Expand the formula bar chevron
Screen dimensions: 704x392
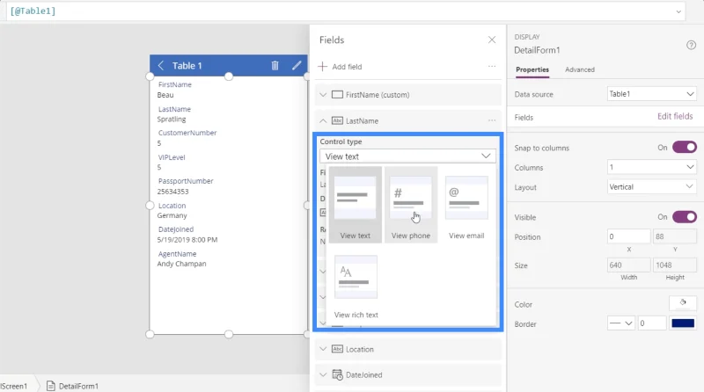[678, 11]
